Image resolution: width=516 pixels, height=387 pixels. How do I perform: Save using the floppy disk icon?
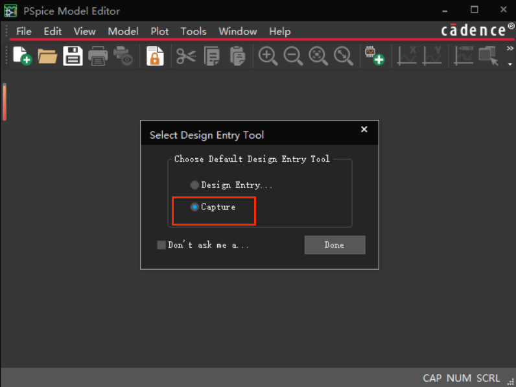pyautogui.click(x=73, y=56)
